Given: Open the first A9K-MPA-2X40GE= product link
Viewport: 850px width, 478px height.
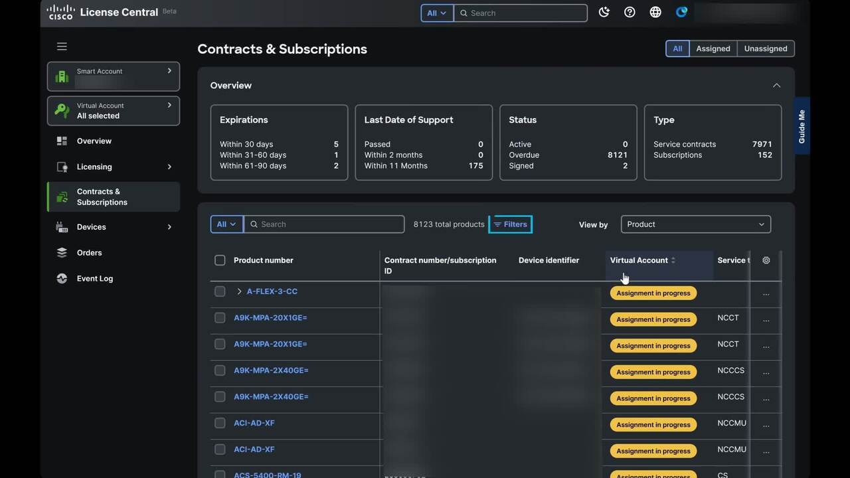Looking at the screenshot, I should [271, 370].
